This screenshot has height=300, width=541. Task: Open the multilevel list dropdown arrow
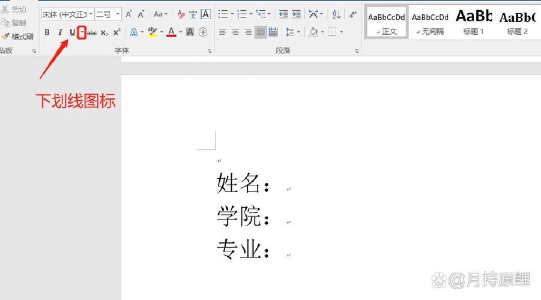click(269, 14)
